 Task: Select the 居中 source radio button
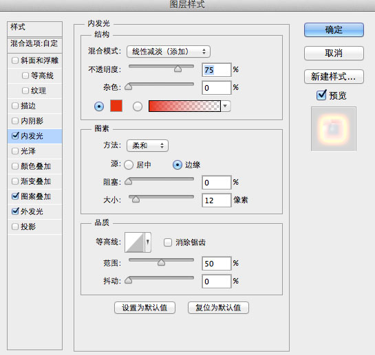point(129,165)
